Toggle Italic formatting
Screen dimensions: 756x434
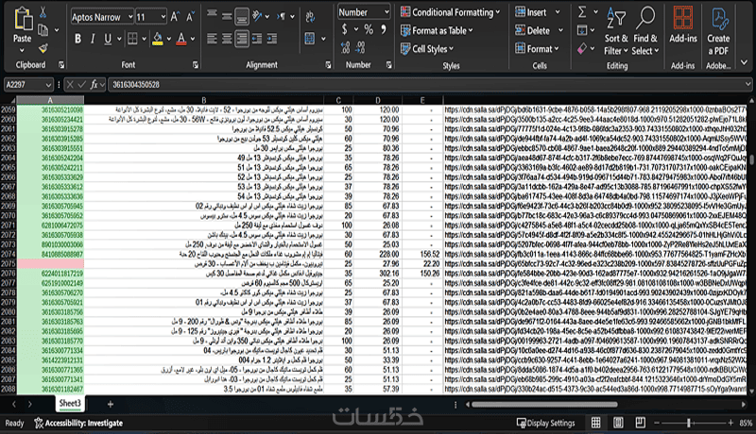tap(93, 39)
